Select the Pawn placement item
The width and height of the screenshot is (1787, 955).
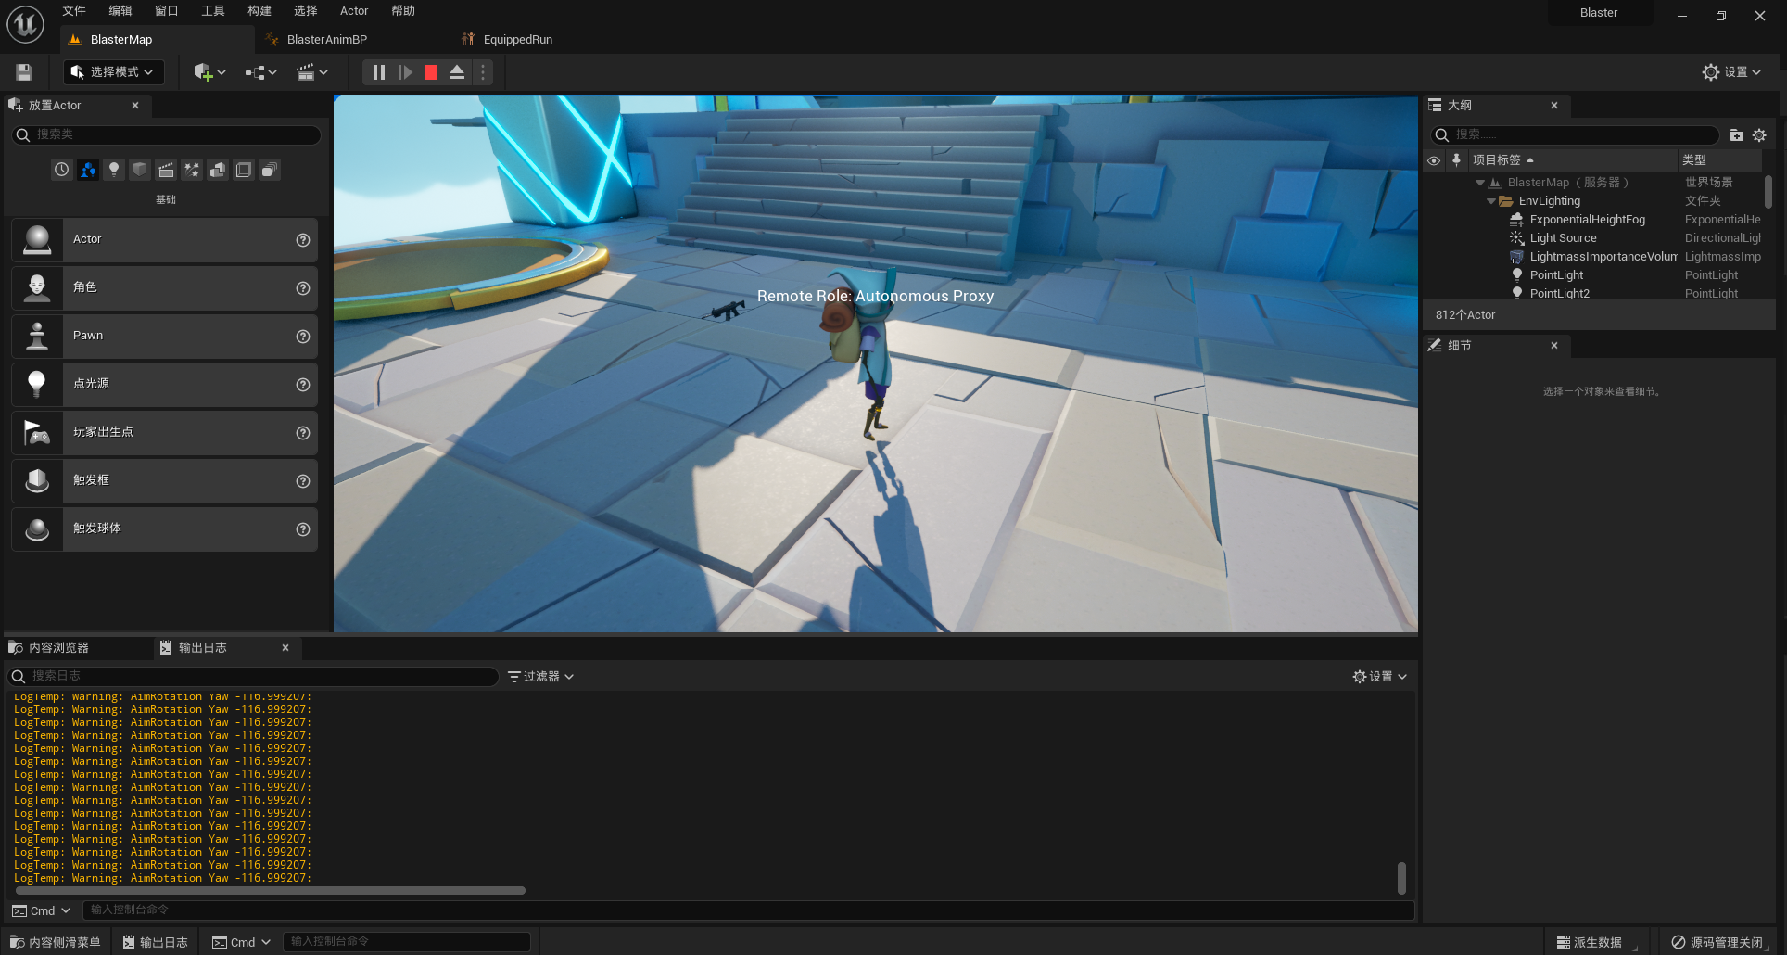(164, 336)
